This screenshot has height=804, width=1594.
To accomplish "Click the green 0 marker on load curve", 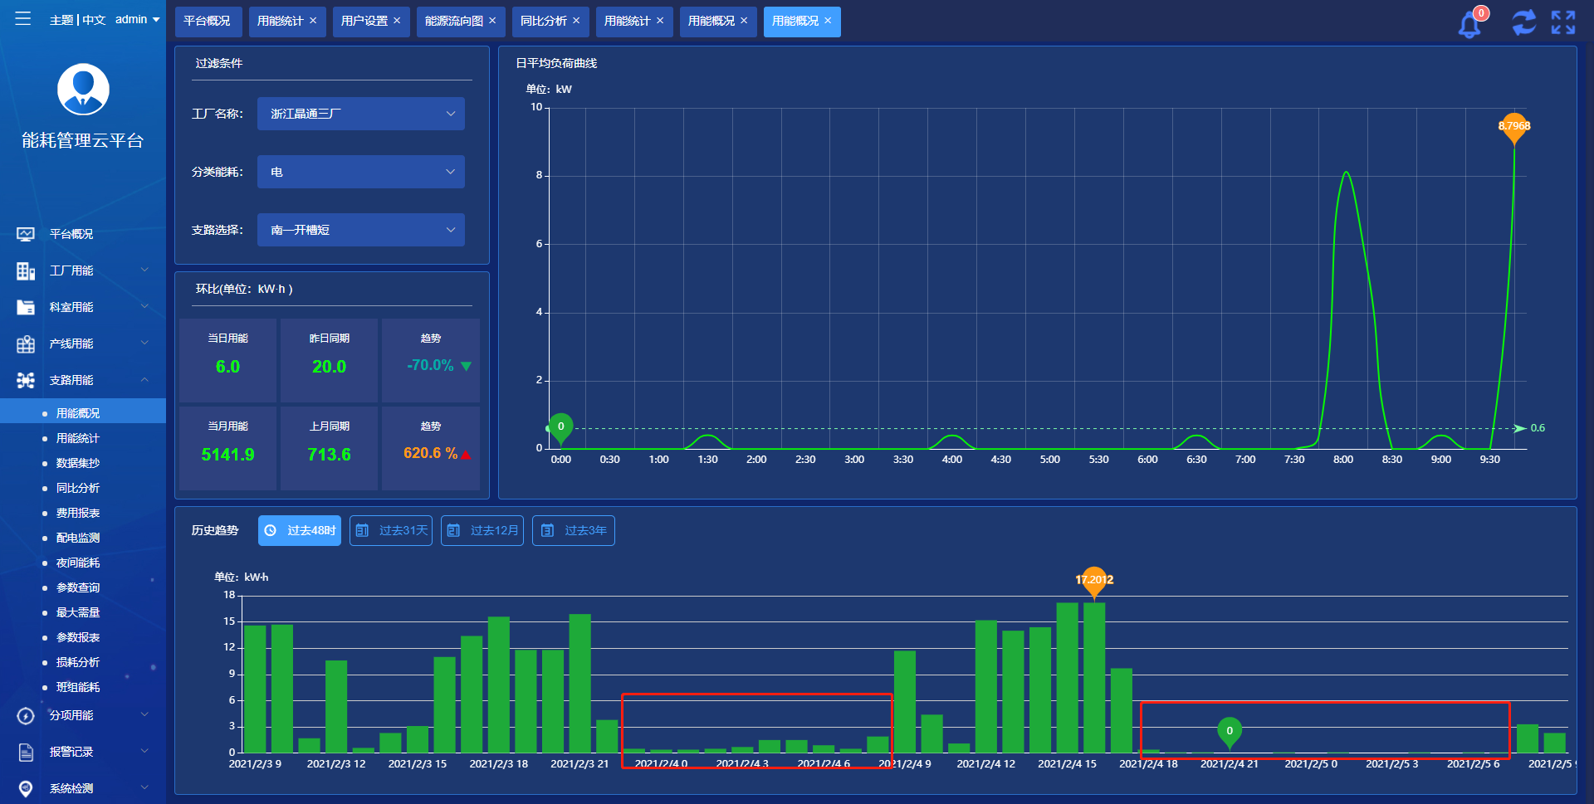I will [560, 426].
